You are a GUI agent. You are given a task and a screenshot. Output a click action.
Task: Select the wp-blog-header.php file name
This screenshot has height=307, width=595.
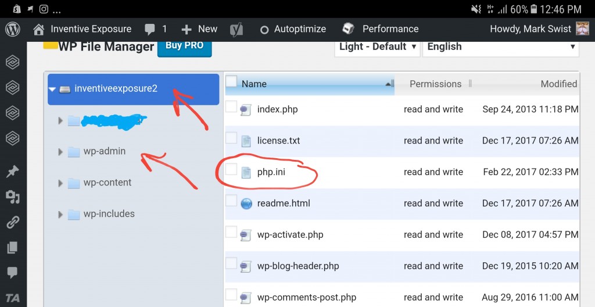pyautogui.click(x=298, y=266)
